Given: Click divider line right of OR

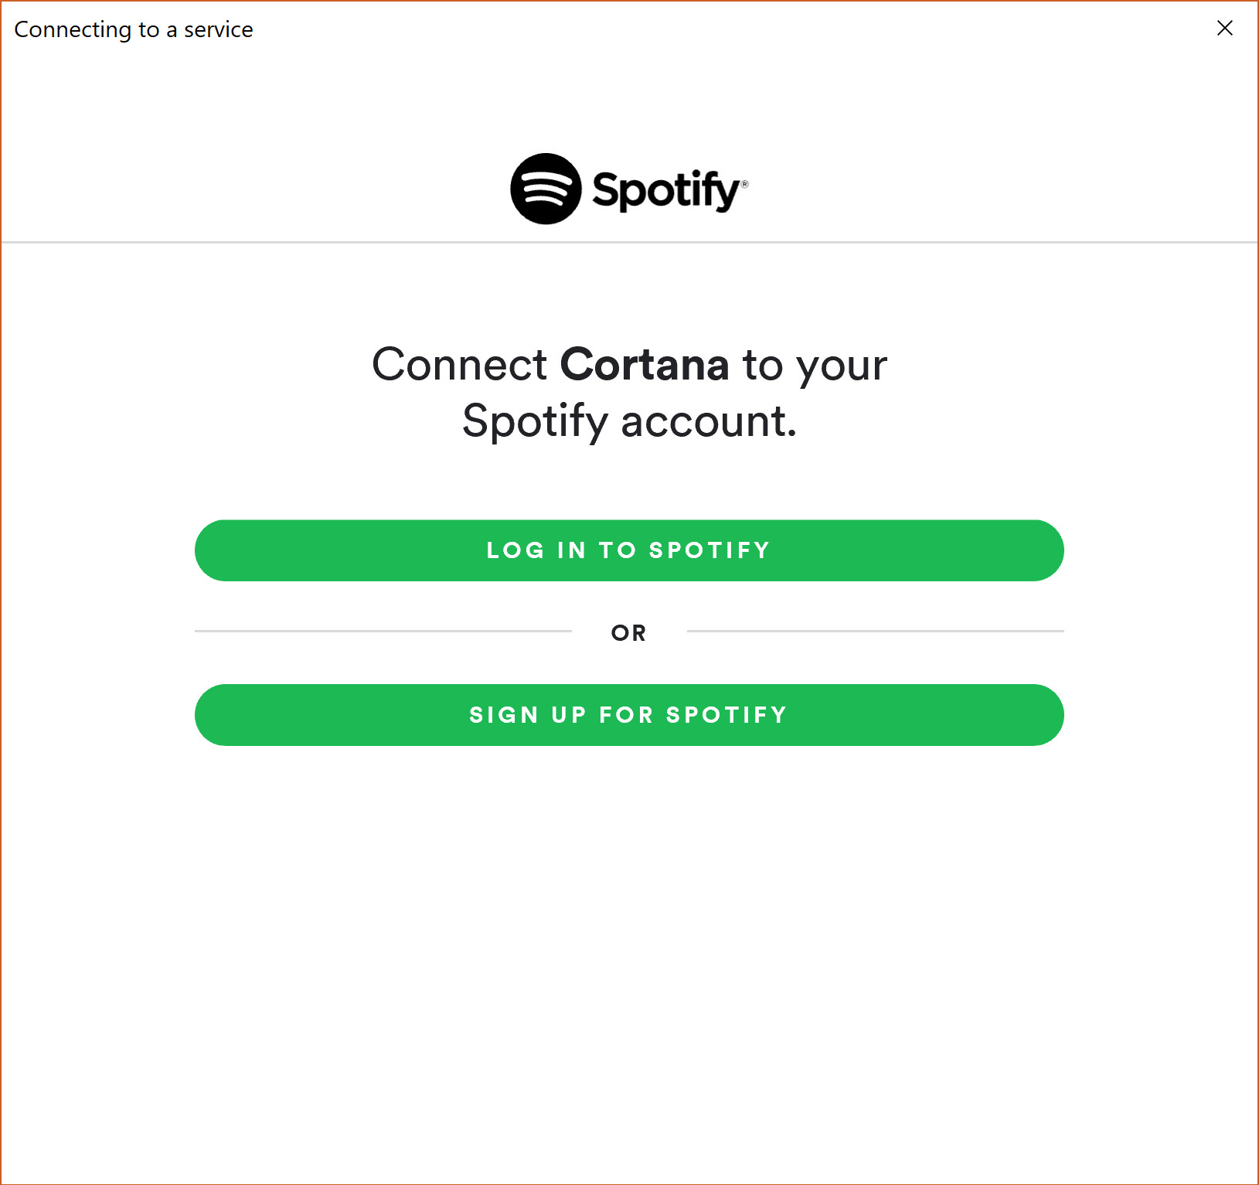Looking at the screenshot, I should 876,631.
